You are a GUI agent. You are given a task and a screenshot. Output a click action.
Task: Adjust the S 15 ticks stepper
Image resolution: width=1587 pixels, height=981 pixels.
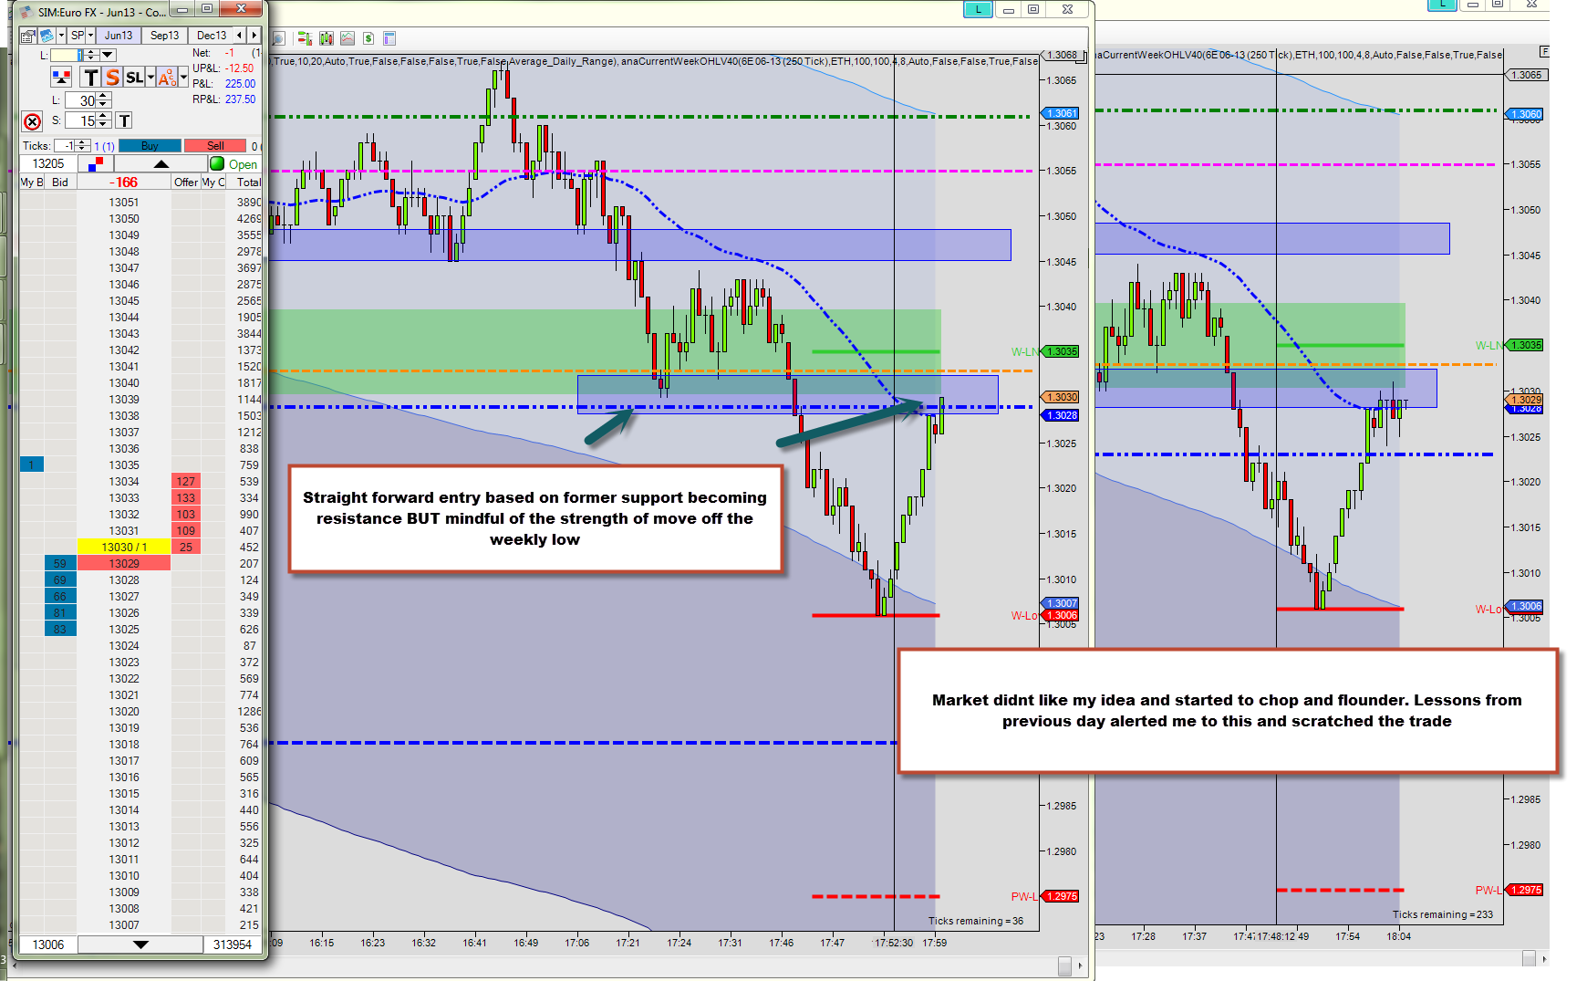(104, 120)
